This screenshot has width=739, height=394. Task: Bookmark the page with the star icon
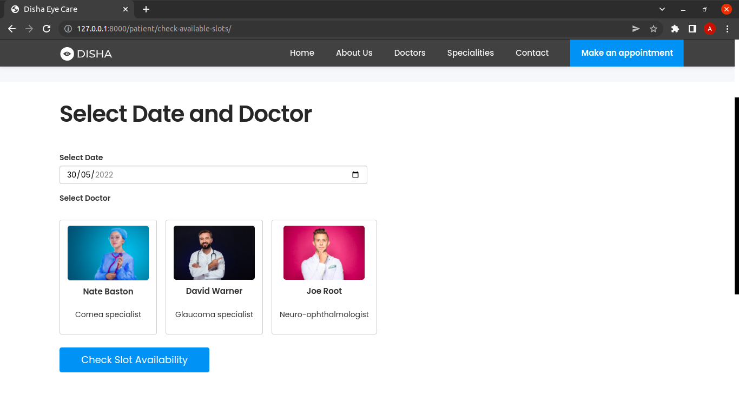click(654, 29)
